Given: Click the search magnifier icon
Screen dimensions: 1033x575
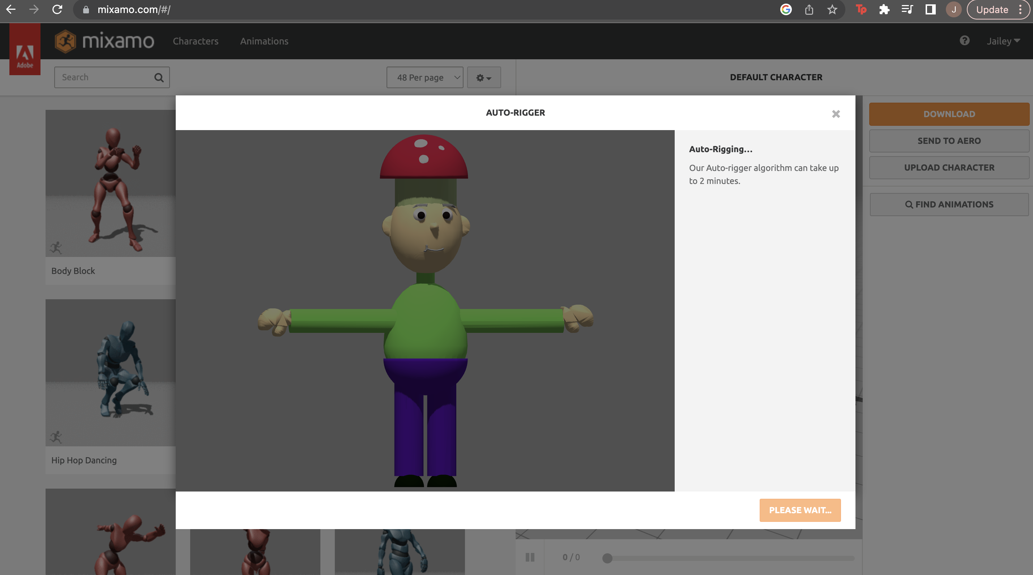Looking at the screenshot, I should point(159,77).
